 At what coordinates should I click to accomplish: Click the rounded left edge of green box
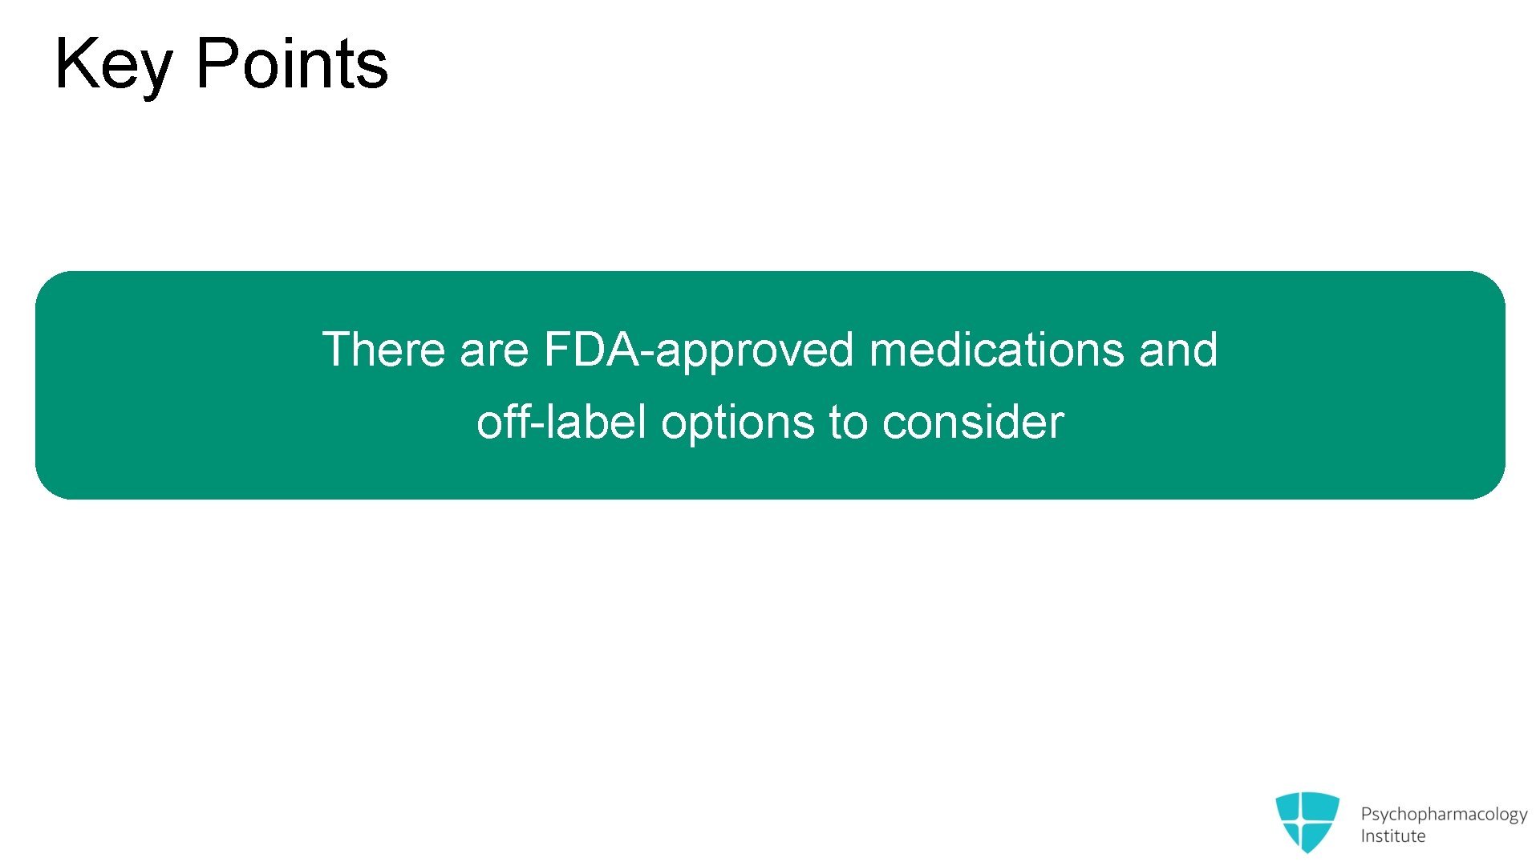point(48,385)
